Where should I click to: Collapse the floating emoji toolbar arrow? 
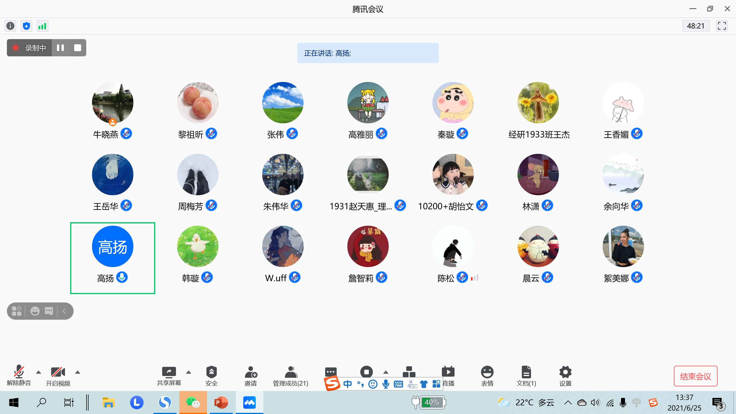pos(64,311)
